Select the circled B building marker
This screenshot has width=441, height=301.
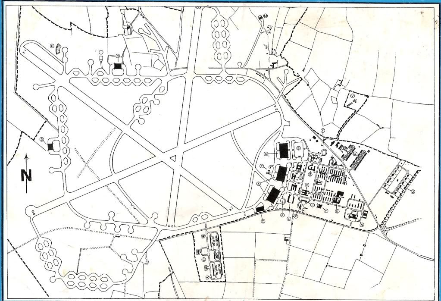tap(298, 147)
